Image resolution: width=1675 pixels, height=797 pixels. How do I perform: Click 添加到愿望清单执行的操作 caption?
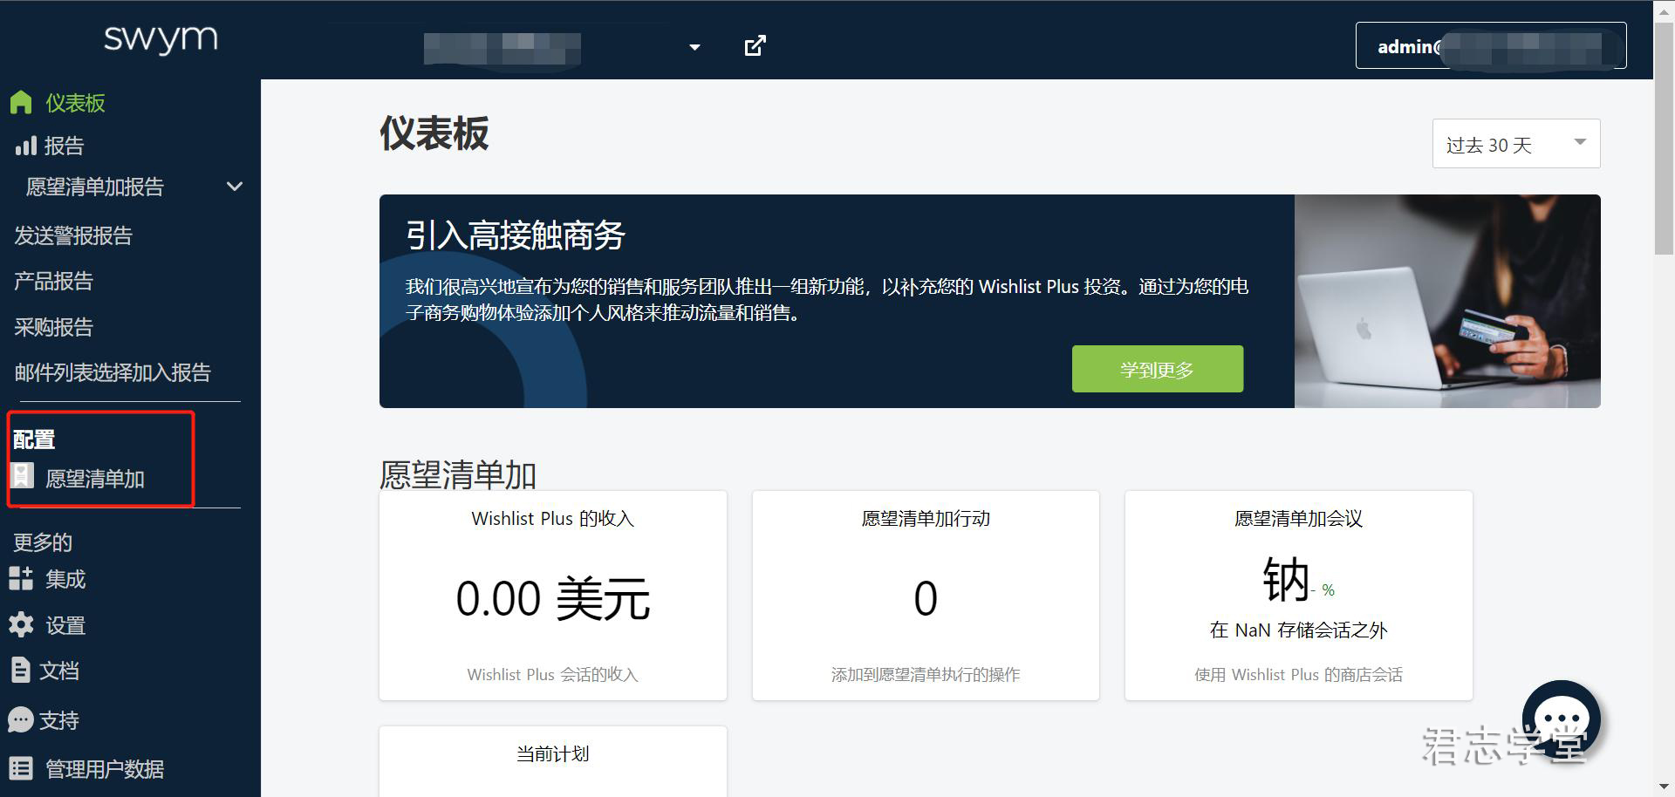[926, 675]
